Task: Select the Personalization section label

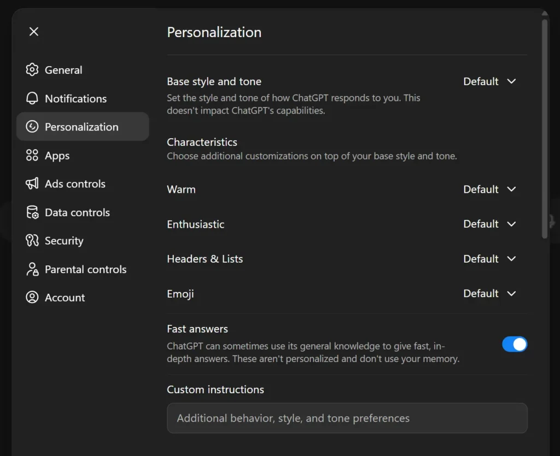Action: click(81, 127)
